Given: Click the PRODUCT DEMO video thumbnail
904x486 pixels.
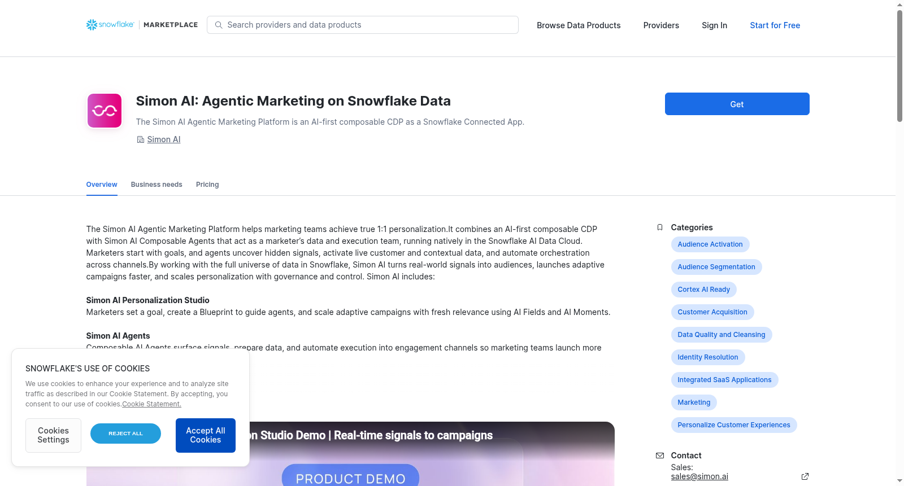Looking at the screenshot, I should (350, 454).
